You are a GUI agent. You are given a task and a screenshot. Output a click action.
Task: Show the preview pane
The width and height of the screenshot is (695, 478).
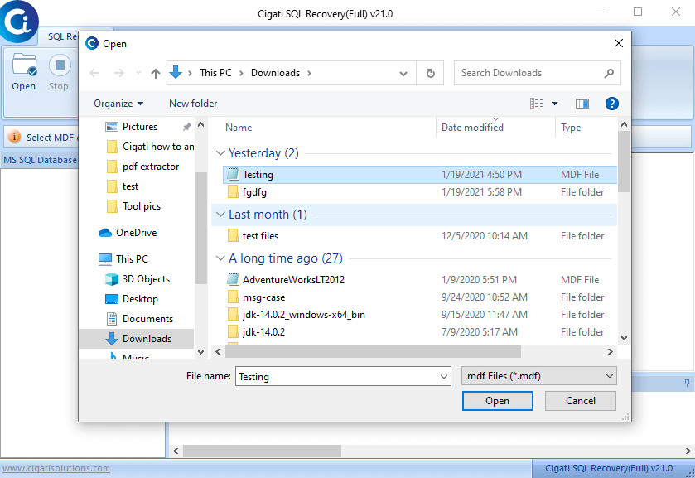582,104
